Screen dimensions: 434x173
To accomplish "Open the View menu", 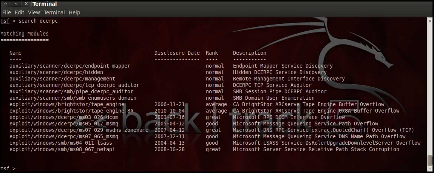I will pyautogui.click(x=34, y=12).
